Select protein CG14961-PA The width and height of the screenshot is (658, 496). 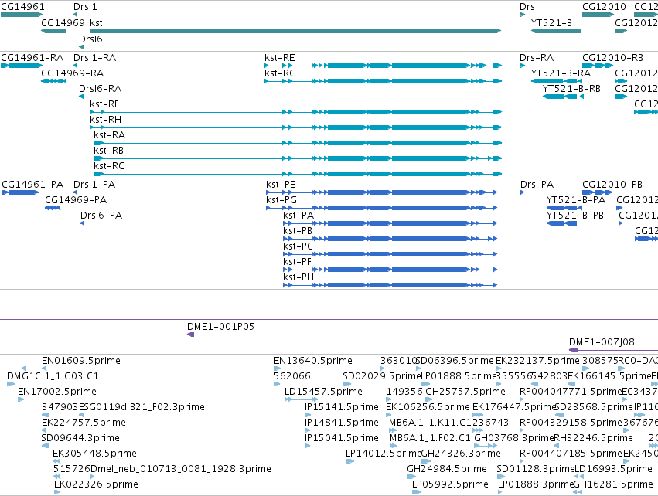32,185
